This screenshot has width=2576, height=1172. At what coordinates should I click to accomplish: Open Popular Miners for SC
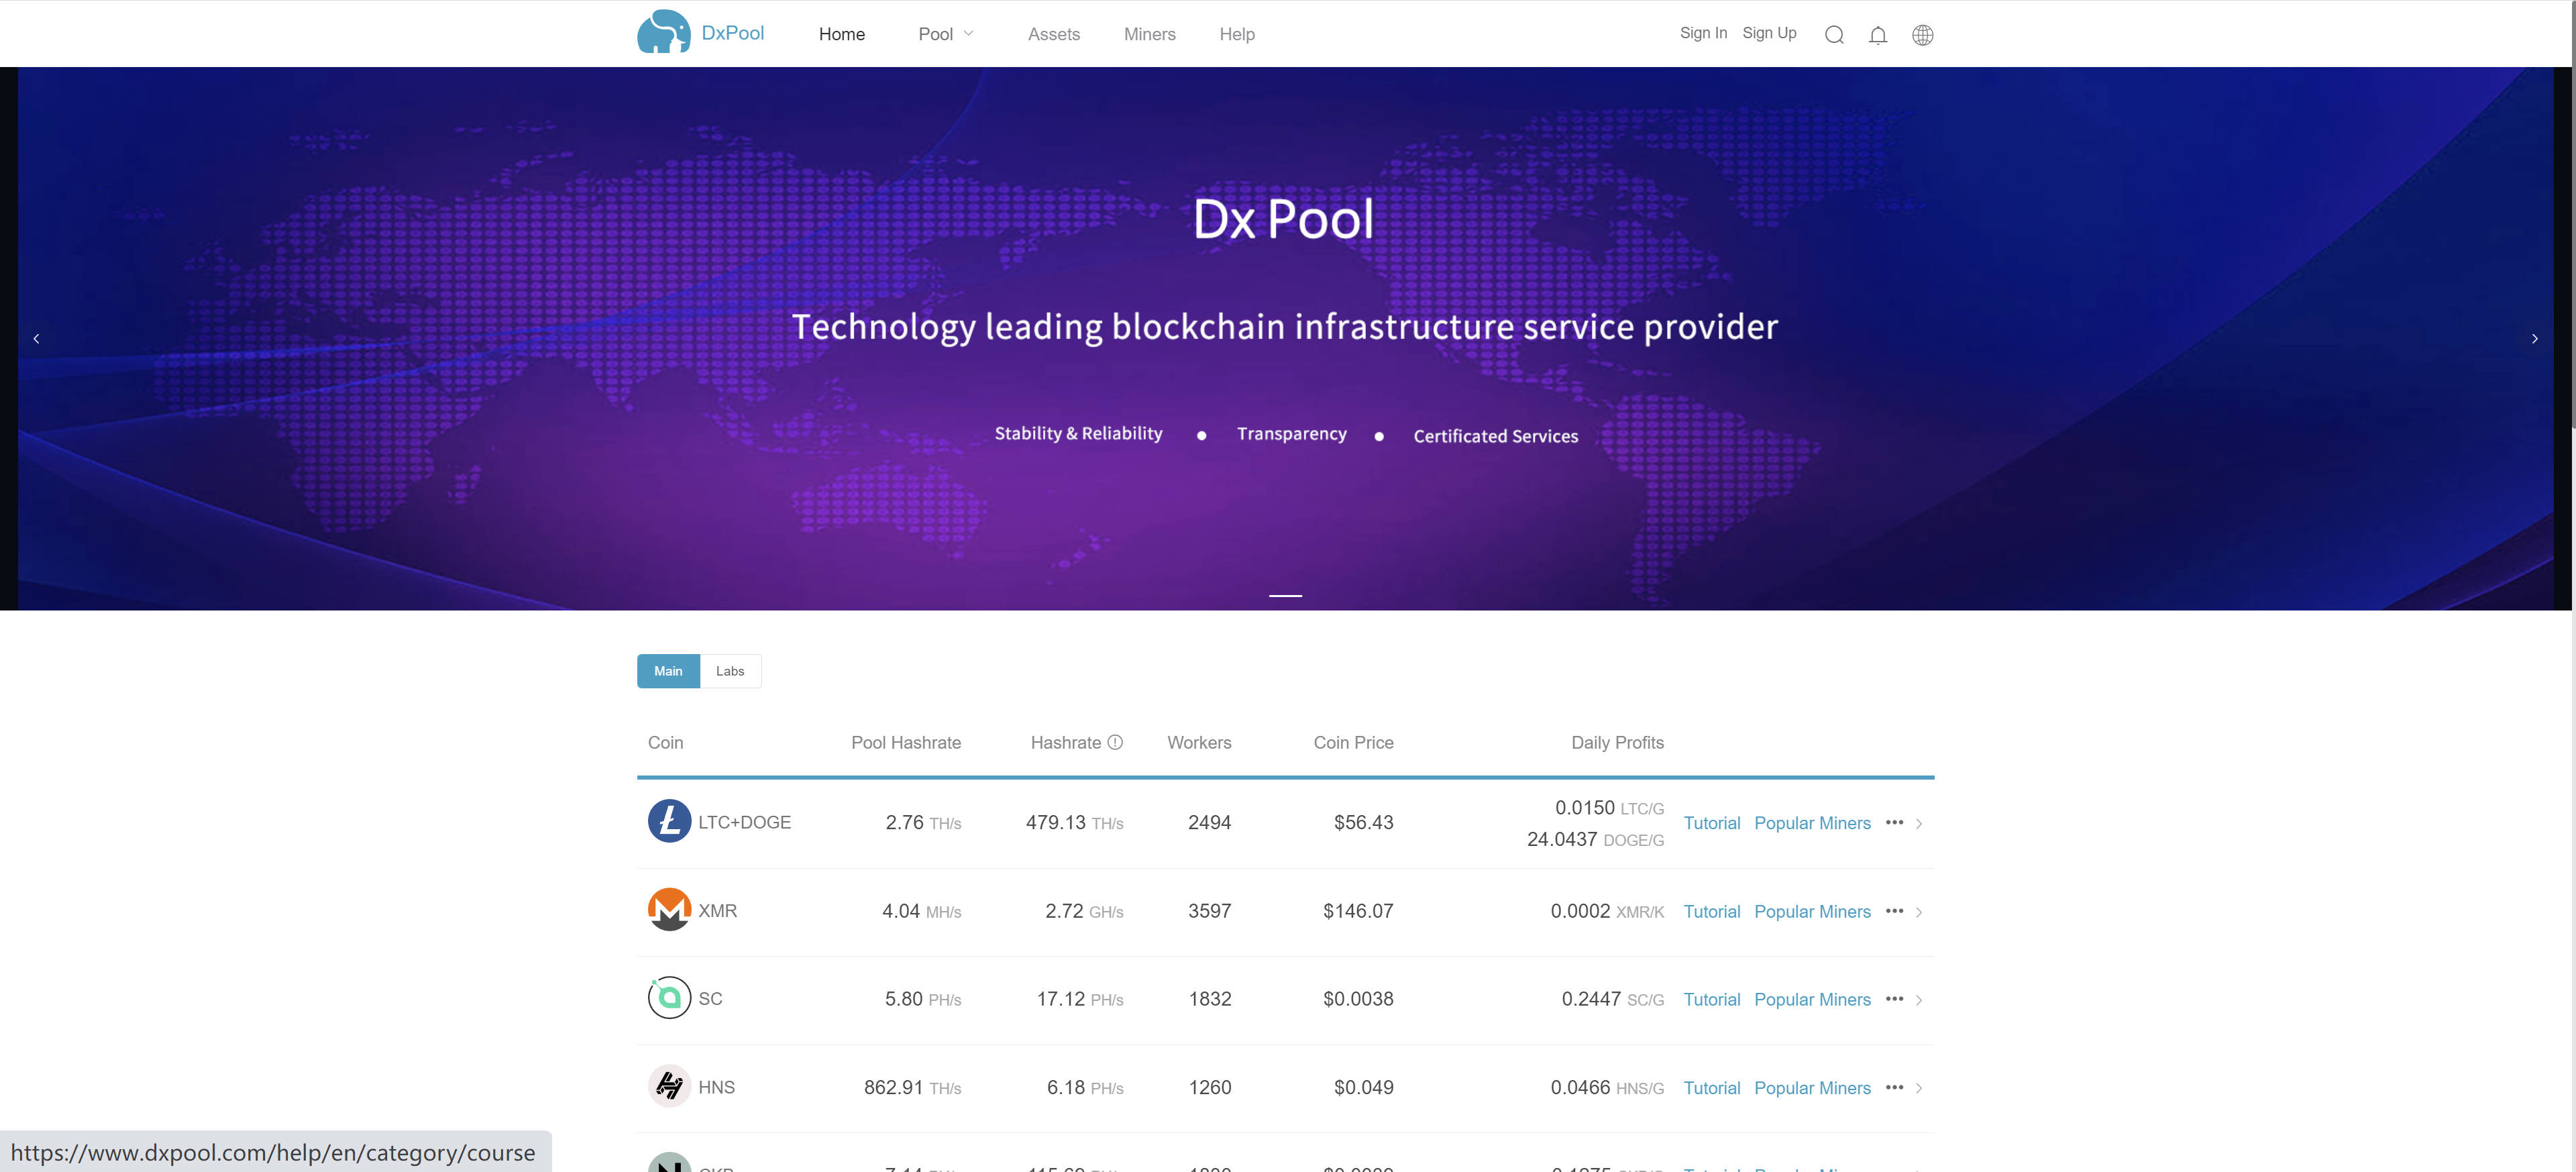coord(1812,999)
